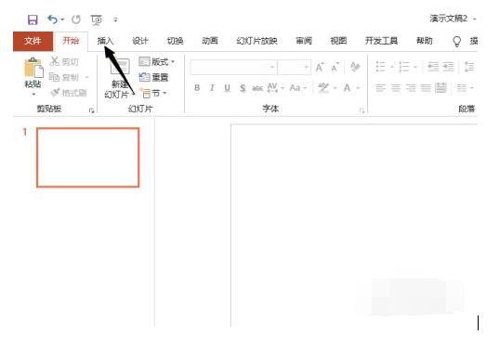Click the font color A icon
This screenshot has width=500, height=347.
tap(347, 87)
